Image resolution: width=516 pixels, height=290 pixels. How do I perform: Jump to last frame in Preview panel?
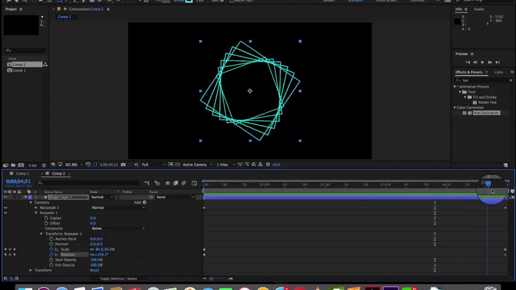pyautogui.click(x=497, y=62)
